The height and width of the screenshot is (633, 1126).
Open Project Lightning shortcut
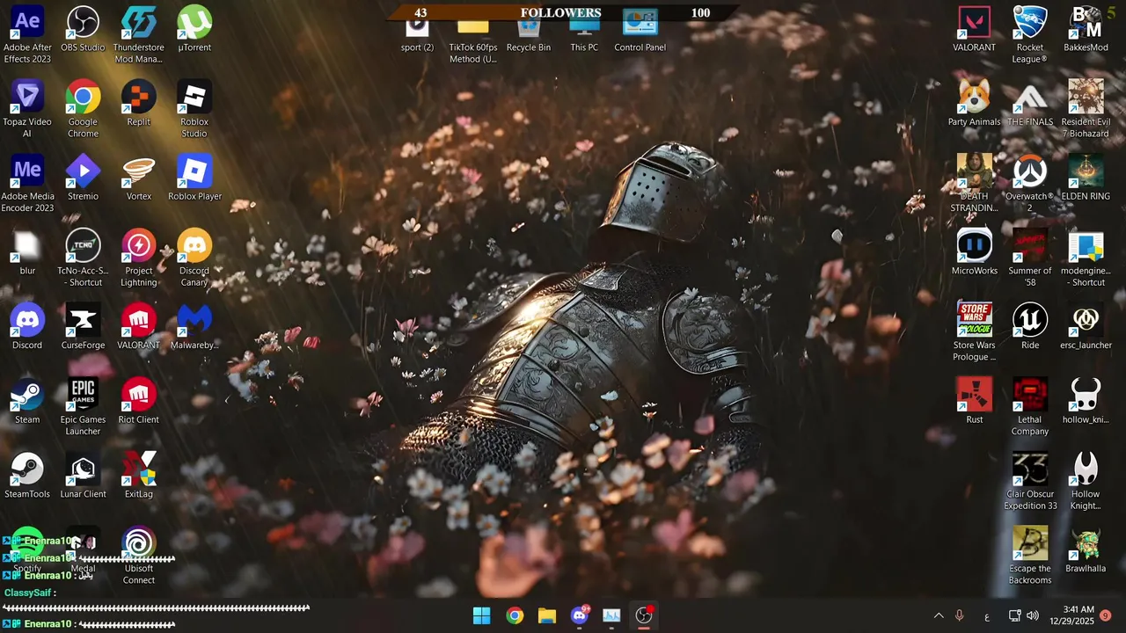tap(138, 259)
